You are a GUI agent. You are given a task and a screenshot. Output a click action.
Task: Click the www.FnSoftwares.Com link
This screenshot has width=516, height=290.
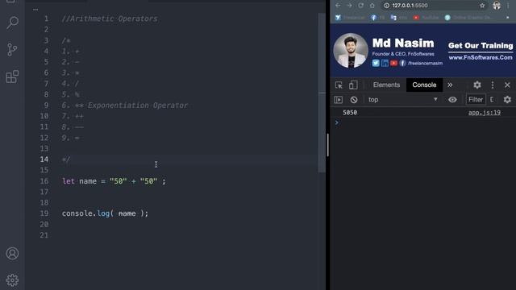[x=481, y=57]
